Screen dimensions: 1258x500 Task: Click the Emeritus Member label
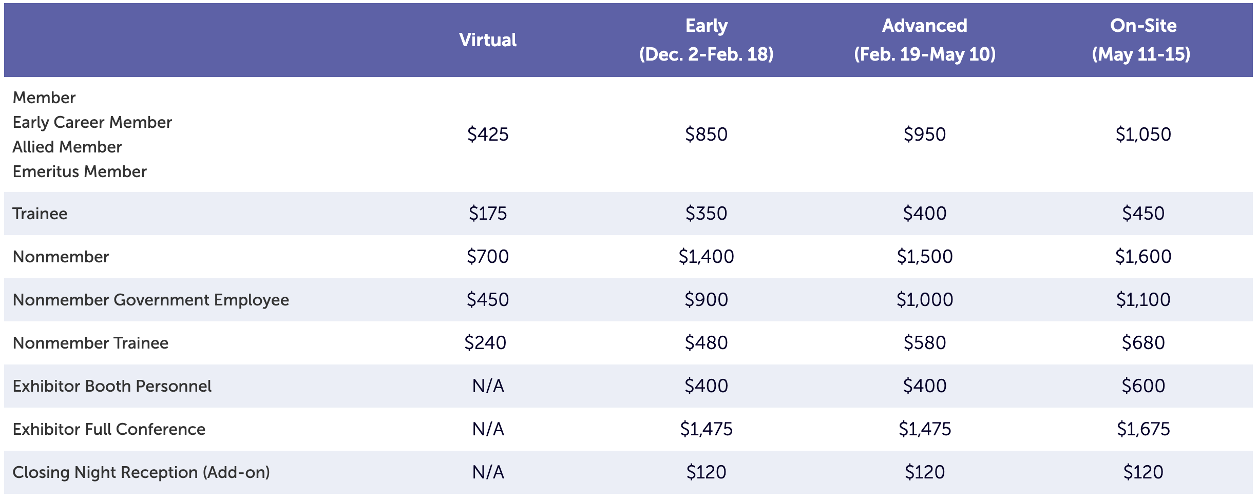[x=80, y=171]
